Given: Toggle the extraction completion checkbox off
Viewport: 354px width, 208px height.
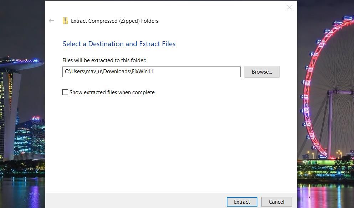Looking at the screenshot, I should [x=65, y=92].
